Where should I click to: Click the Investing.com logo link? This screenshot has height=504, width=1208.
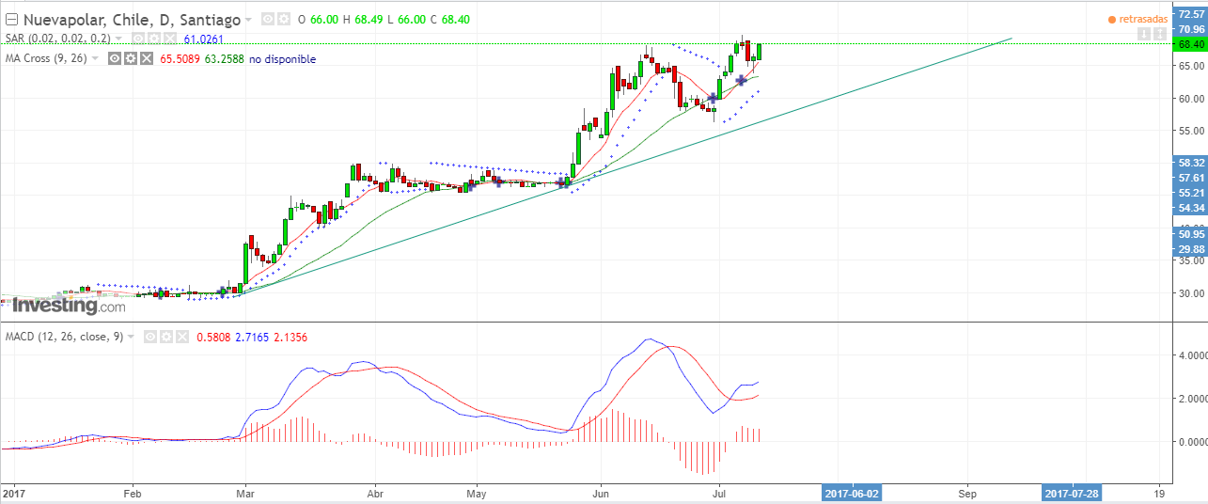68,306
